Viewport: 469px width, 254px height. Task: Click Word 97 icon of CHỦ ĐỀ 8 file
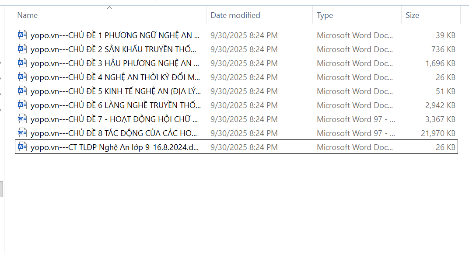coord(22,133)
